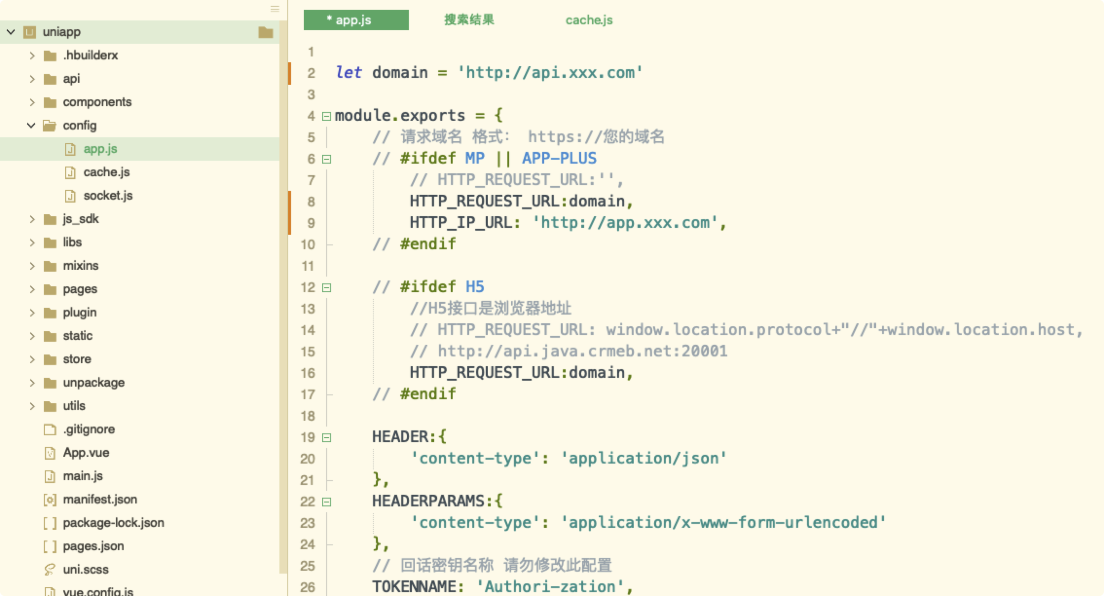Click the hamburger menu icon above the file tree

click(276, 9)
